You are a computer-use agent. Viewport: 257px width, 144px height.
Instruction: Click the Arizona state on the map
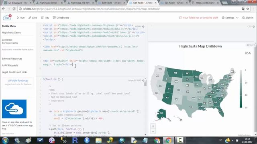[x=167, y=98]
